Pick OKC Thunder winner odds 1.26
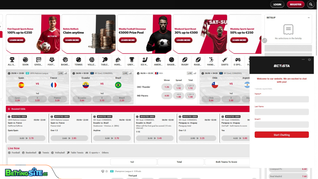The width and height of the screenshot is (318, 179). (167, 87)
